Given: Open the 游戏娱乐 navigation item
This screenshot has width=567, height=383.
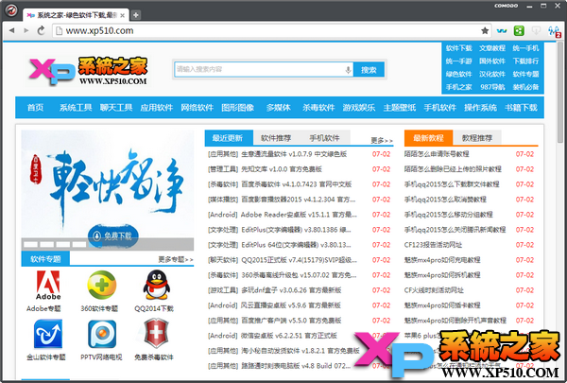Looking at the screenshot, I should [x=359, y=108].
